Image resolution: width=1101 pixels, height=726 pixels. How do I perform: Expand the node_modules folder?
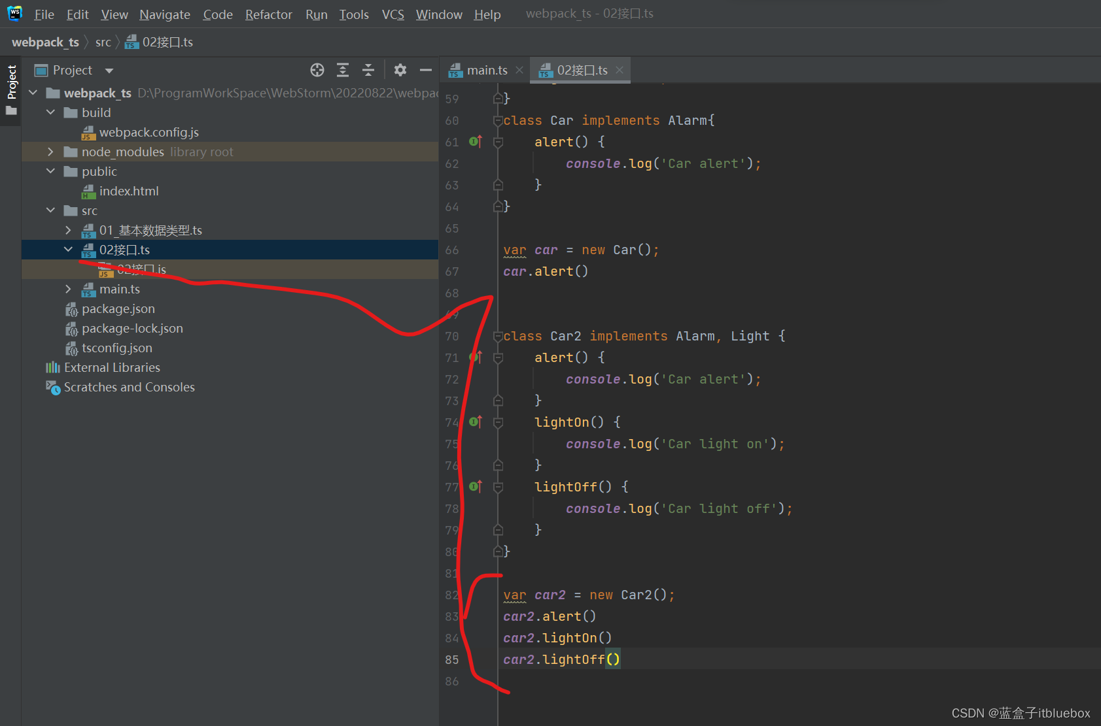pyautogui.click(x=51, y=152)
